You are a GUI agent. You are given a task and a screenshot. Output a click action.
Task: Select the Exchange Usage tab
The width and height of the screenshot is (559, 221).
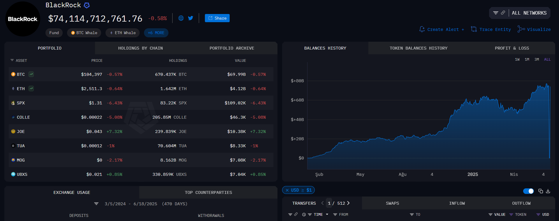point(72,192)
